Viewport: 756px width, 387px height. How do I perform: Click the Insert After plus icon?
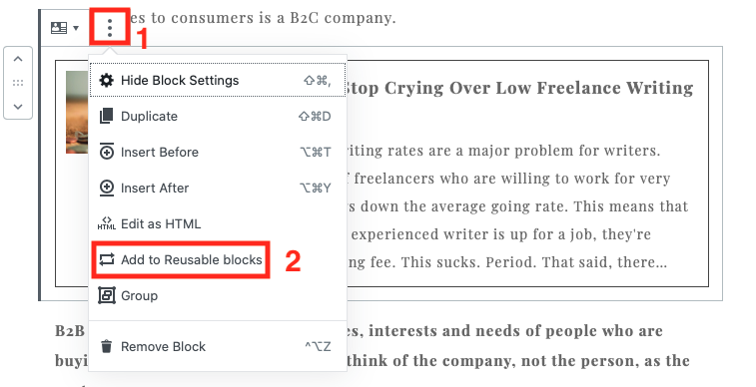[106, 189]
